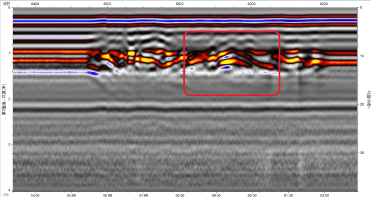Click the vertical depth axis title on left

pos(4,99)
